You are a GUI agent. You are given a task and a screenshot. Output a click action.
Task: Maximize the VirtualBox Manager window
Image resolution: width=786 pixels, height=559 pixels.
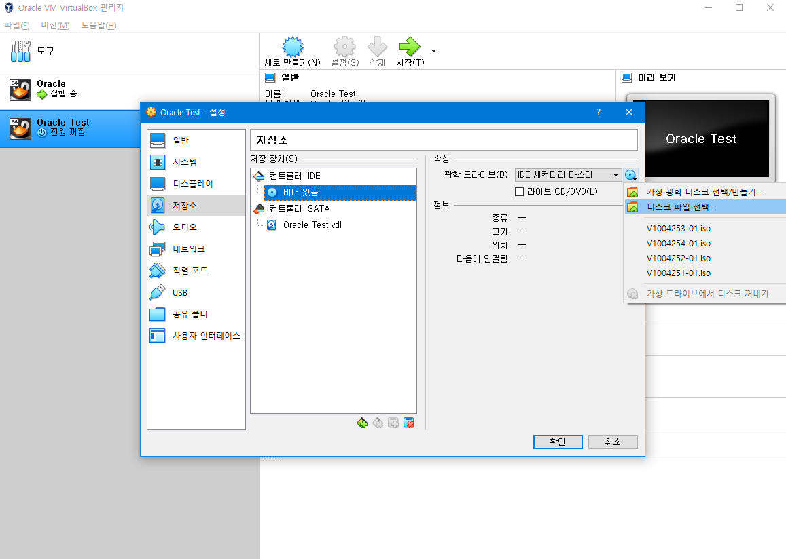coord(739,7)
